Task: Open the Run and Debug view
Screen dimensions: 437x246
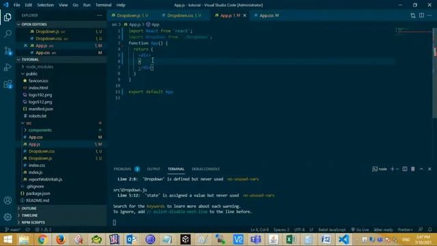Action: [x=8, y=67]
